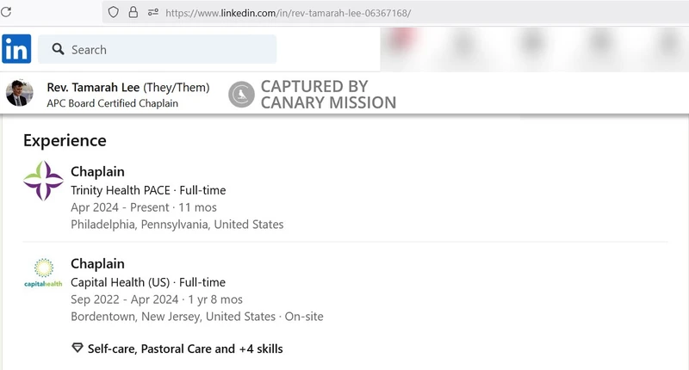The height and width of the screenshot is (370, 689).
Task: Open Self-care, Pastoral Care and +4 skills
Action: pos(185,349)
